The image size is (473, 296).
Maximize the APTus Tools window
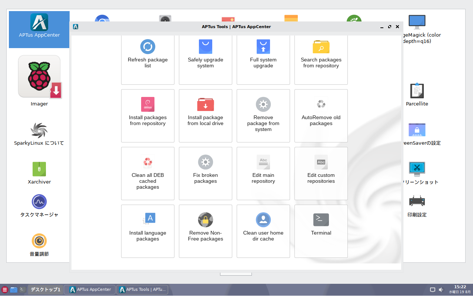(x=390, y=27)
